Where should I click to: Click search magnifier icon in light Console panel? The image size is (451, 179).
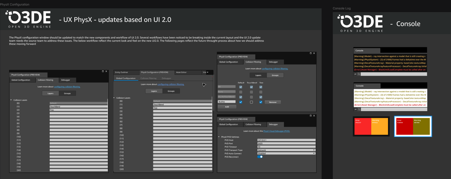[x=359, y=109]
